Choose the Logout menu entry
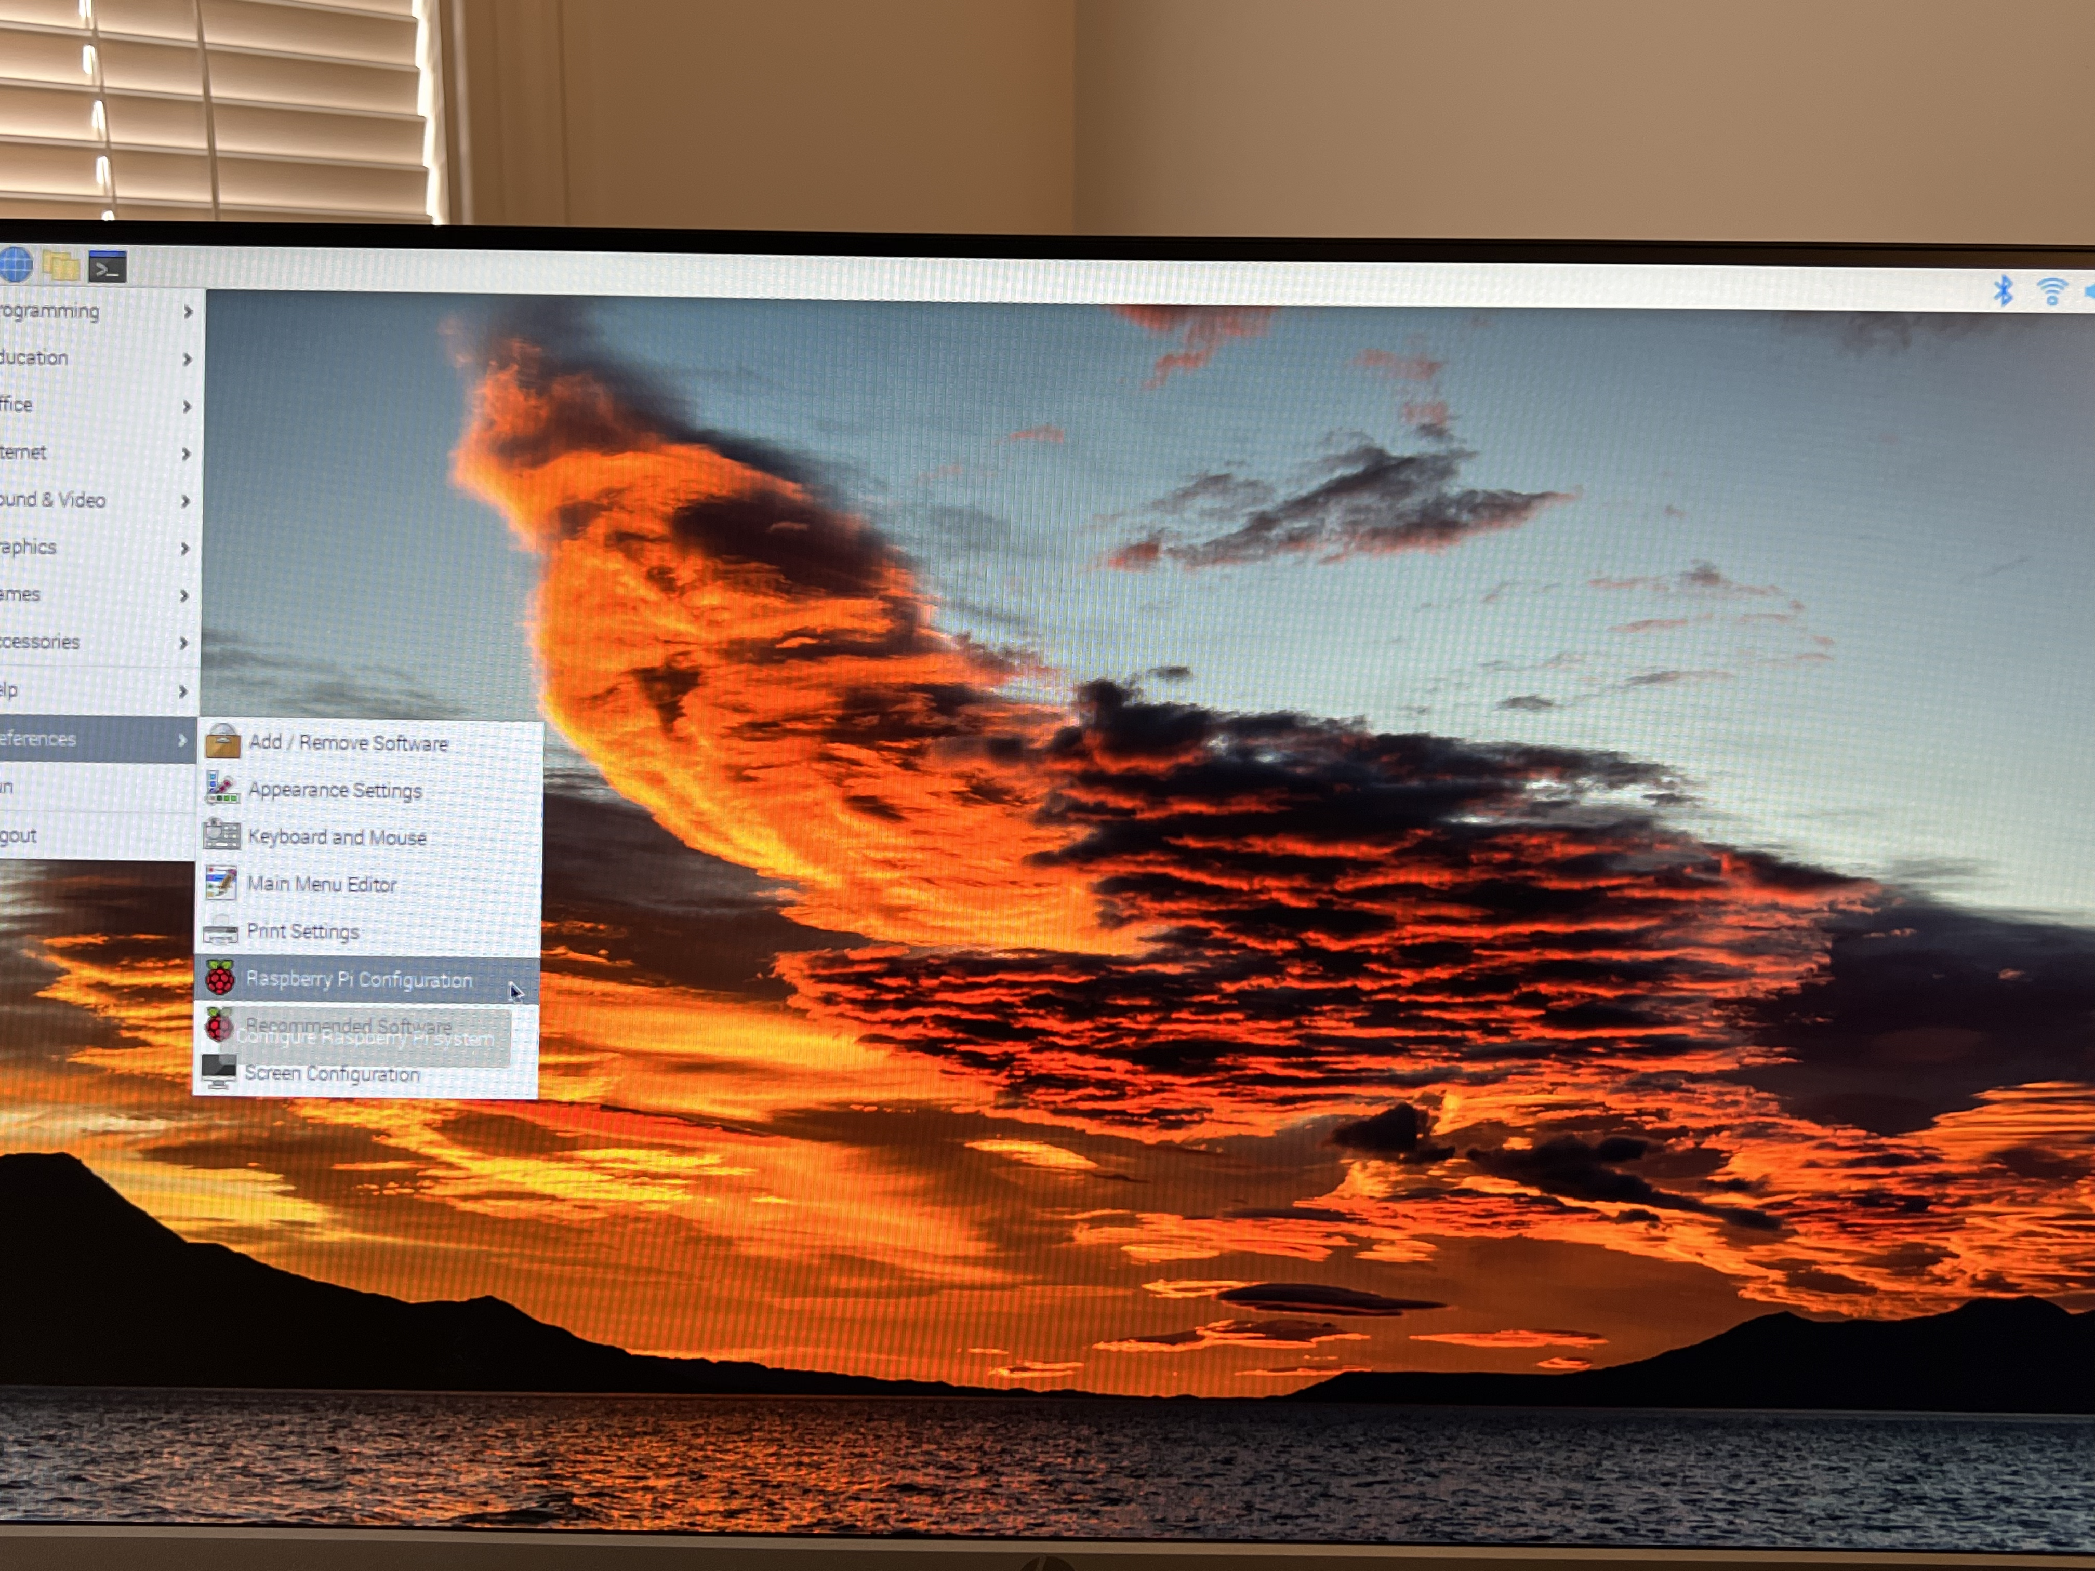Viewport: 2095px width, 1571px height. [x=19, y=836]
